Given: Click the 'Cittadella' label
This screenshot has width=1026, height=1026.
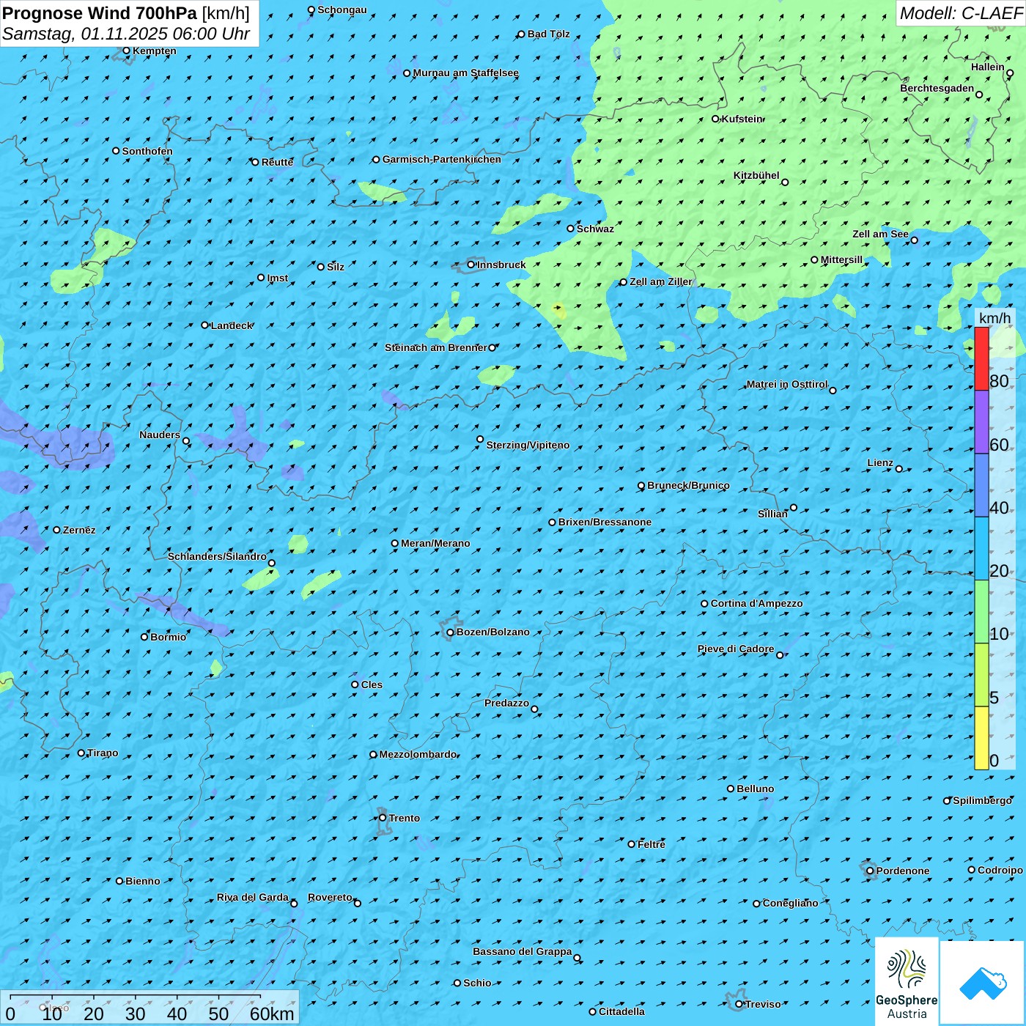Looking at the screenshot, I should point(621,1011).
